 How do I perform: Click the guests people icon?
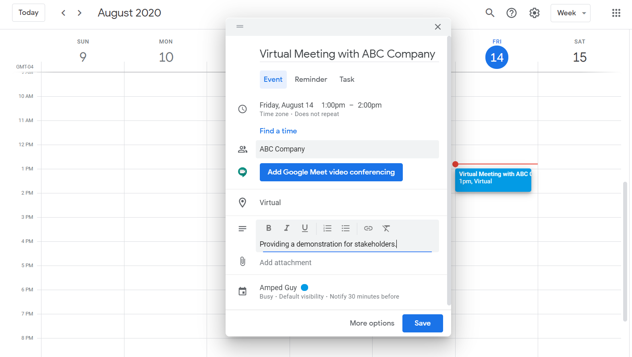(x=242, y=149)
